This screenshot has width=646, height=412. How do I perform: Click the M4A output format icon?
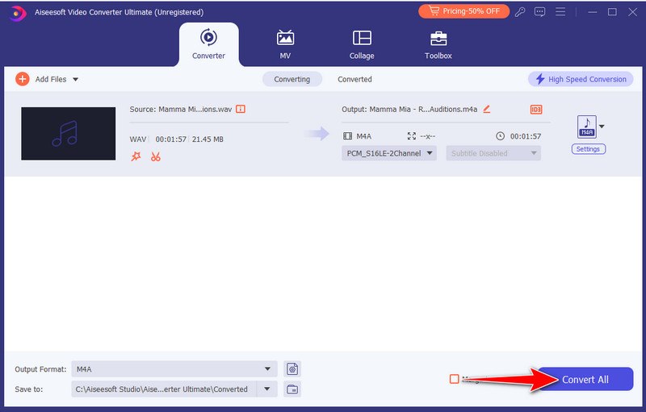click(x=586, y=127)
